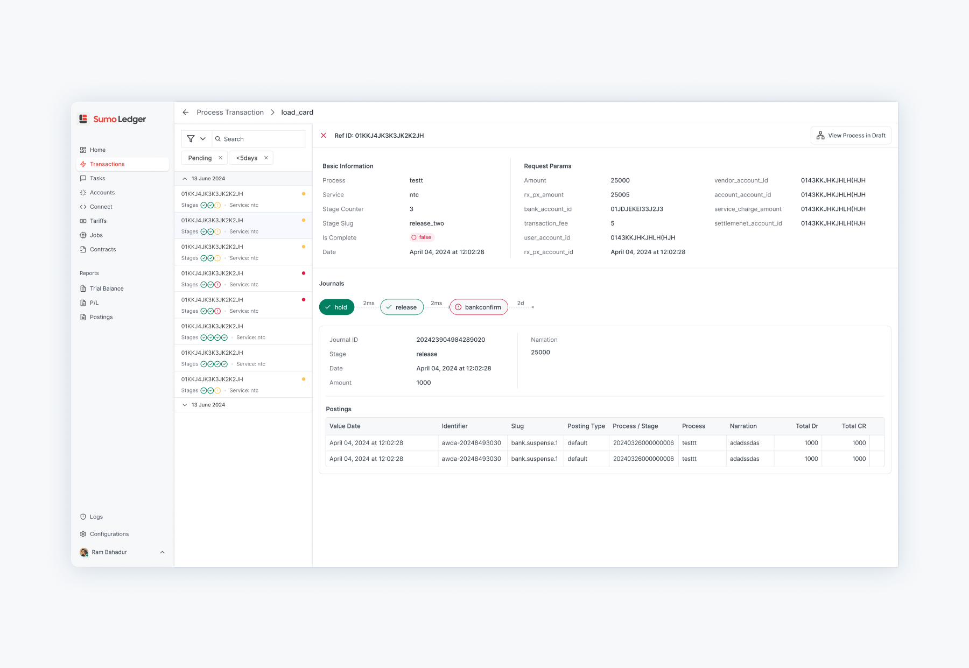Open the filter dropdown chevron
969x668 pixels.
click(x=203, y=139)
